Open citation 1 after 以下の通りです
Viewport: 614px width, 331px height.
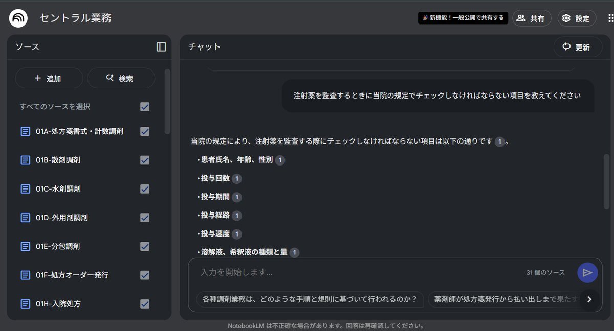[500, 141]
